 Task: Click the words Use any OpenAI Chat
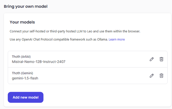click(25, 39)
